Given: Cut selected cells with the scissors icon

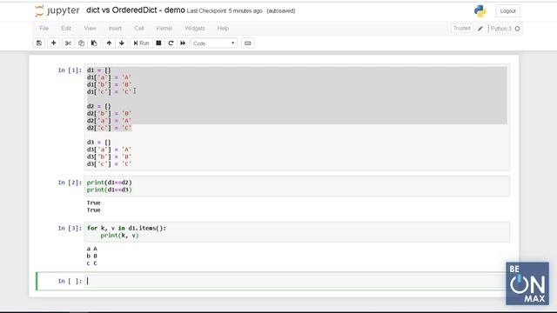Looking at the screenshot, I should (68, 43).
